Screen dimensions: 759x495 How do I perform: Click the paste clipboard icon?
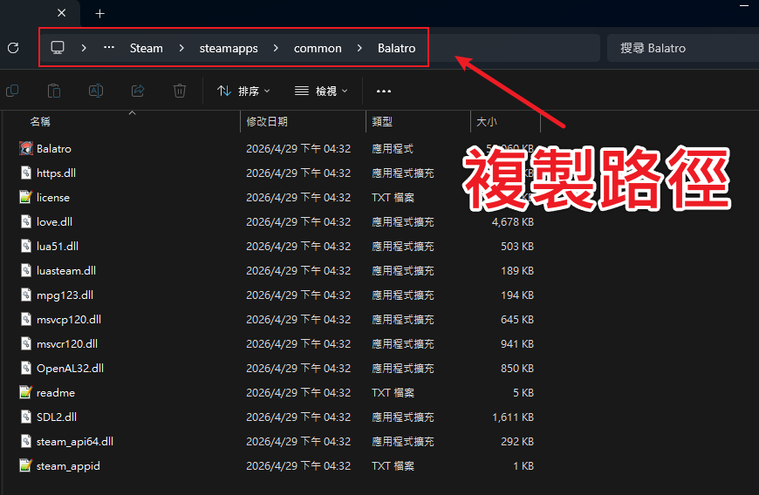click(54, 91)
